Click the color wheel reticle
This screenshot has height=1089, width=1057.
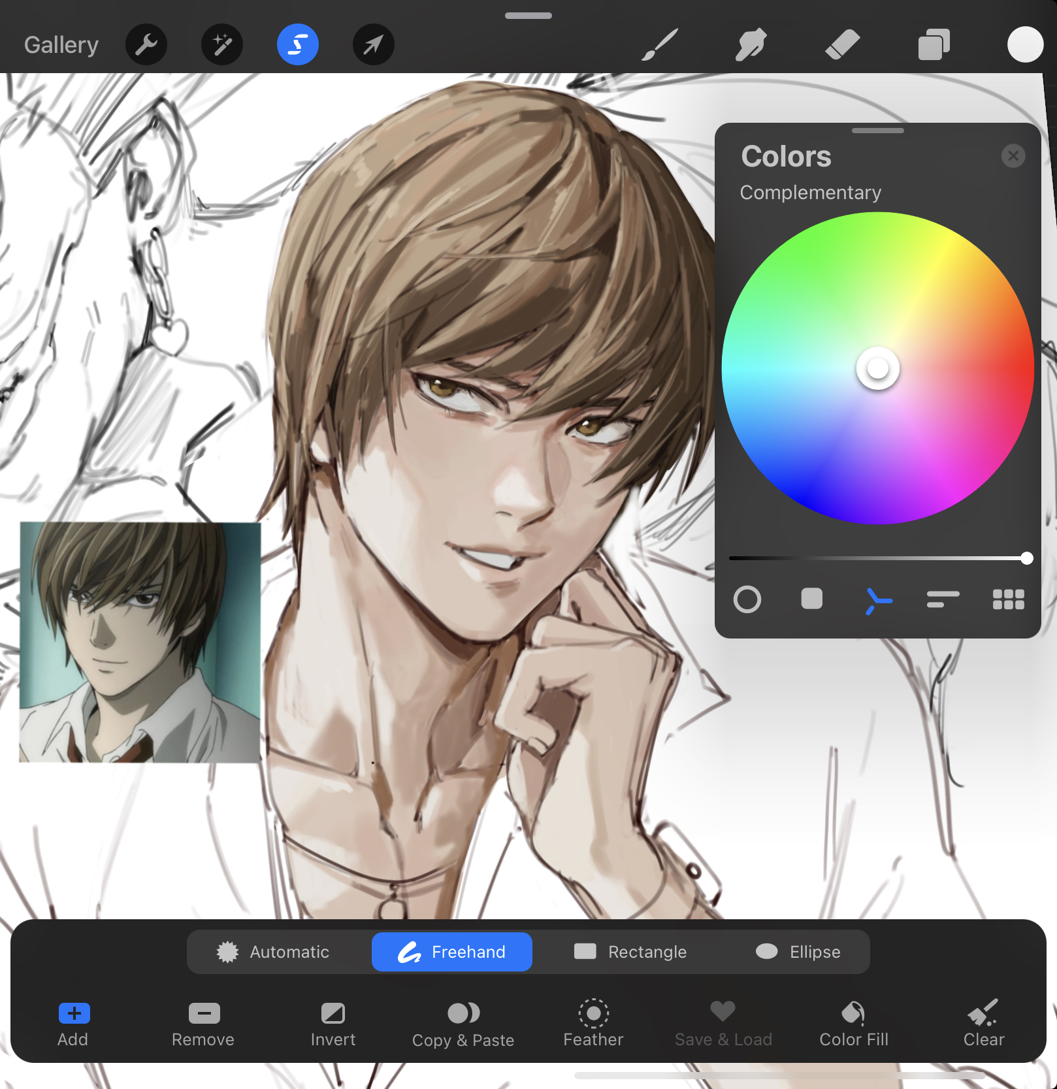[x=878, y=368]
